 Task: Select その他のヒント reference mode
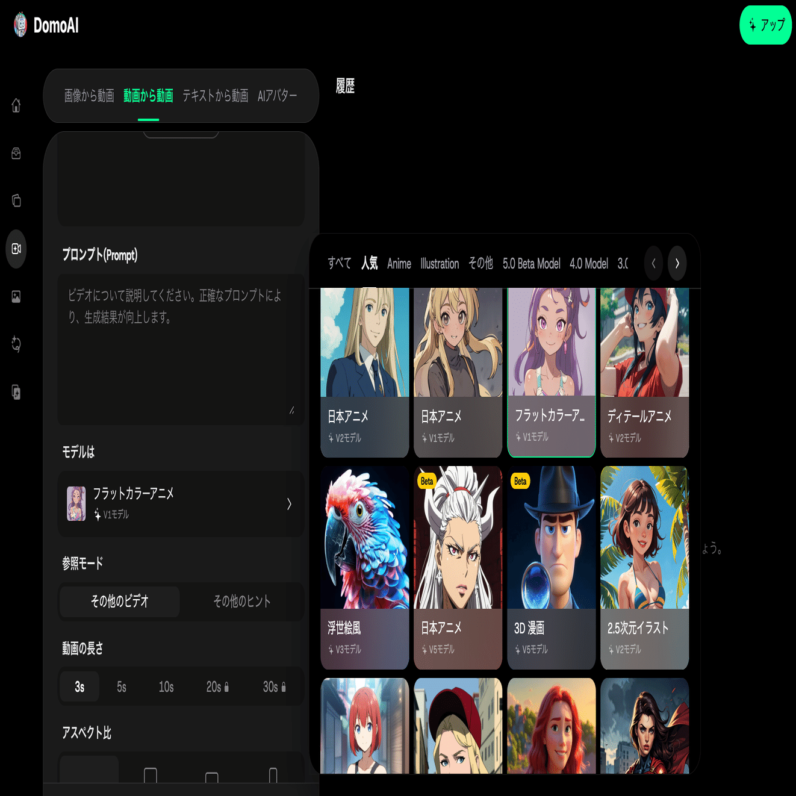click(x=242, y=602)
